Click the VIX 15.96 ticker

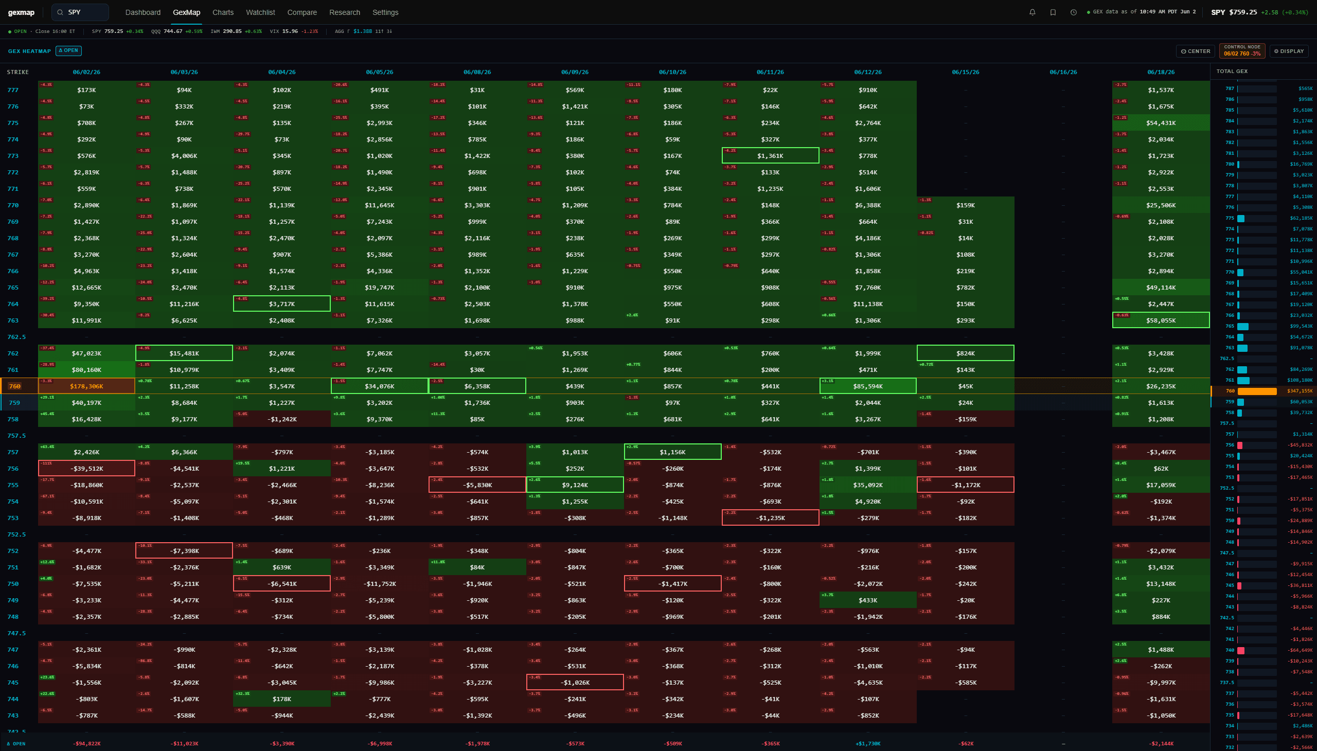coord(294,31)
